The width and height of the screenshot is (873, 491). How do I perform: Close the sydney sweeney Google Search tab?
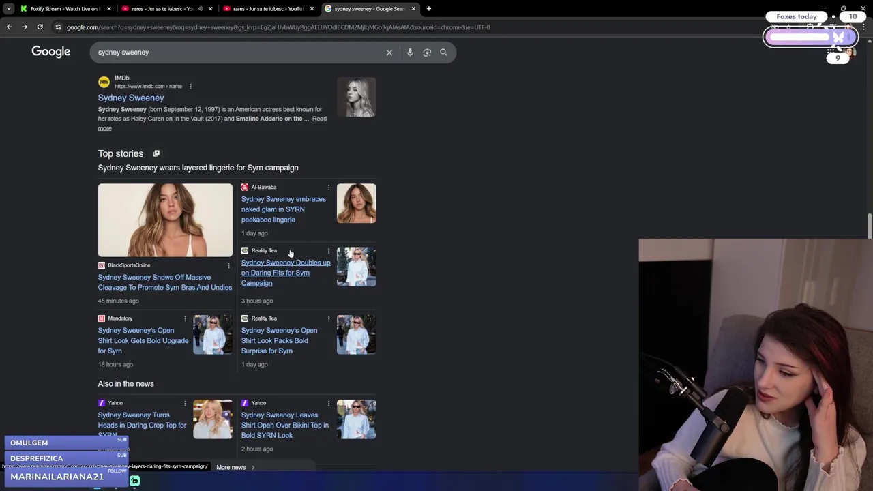click(413, 9)
